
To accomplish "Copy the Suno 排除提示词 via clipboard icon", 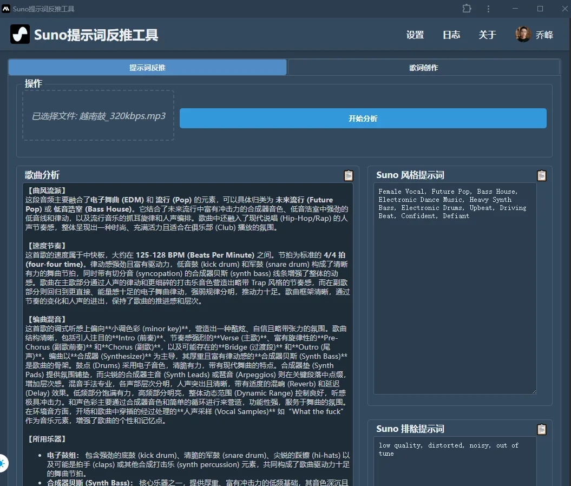I will (542, 430).
